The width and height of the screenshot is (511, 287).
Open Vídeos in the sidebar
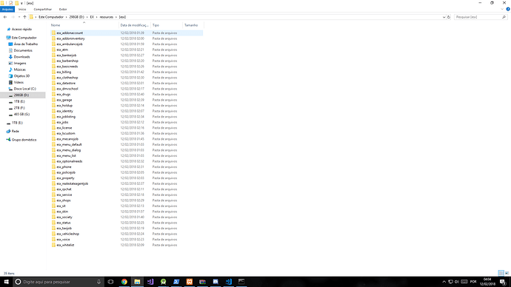(19, 82)
